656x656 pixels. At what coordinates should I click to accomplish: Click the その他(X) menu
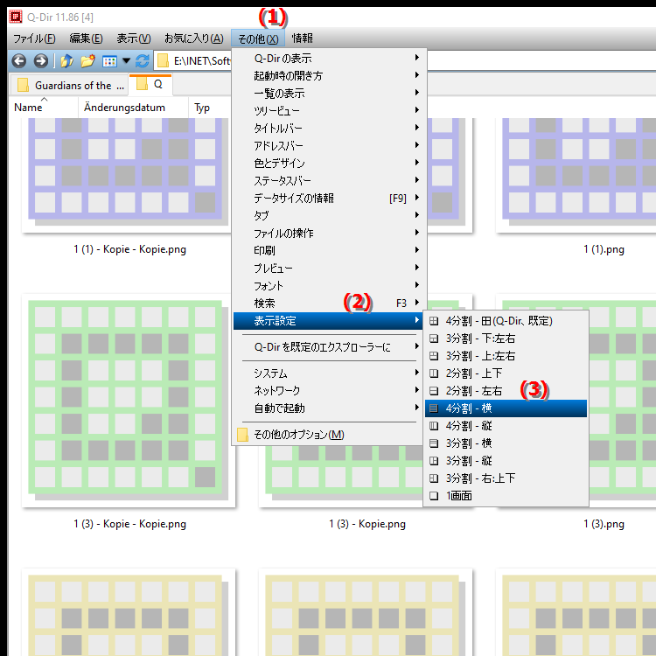pyautogui.click(x=258, y=38)
